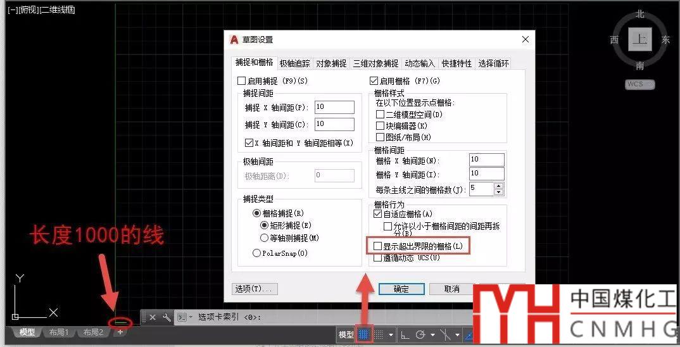
Task: Open the 布局1 layout tab
Action: click(59, 332)
